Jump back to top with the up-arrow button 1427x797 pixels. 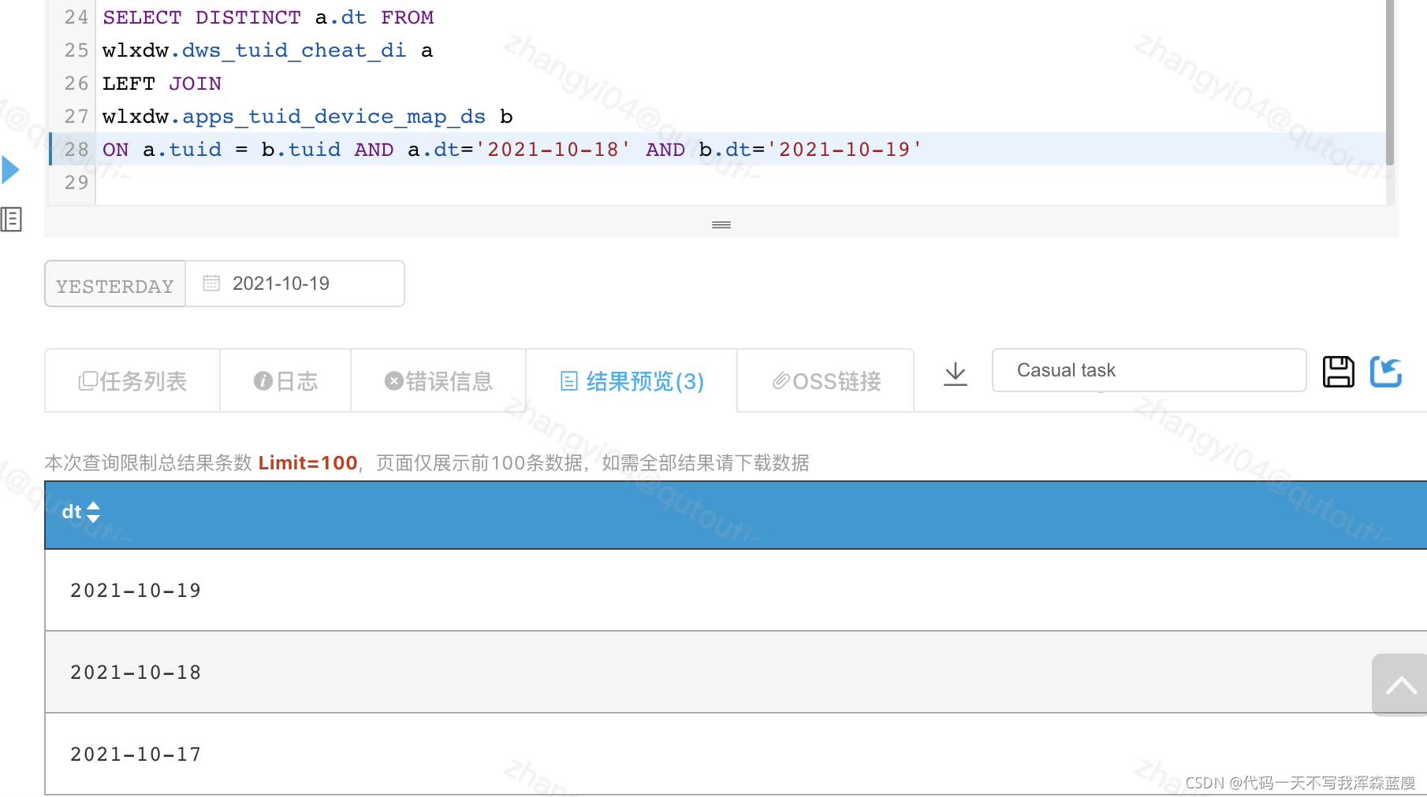1400,684
